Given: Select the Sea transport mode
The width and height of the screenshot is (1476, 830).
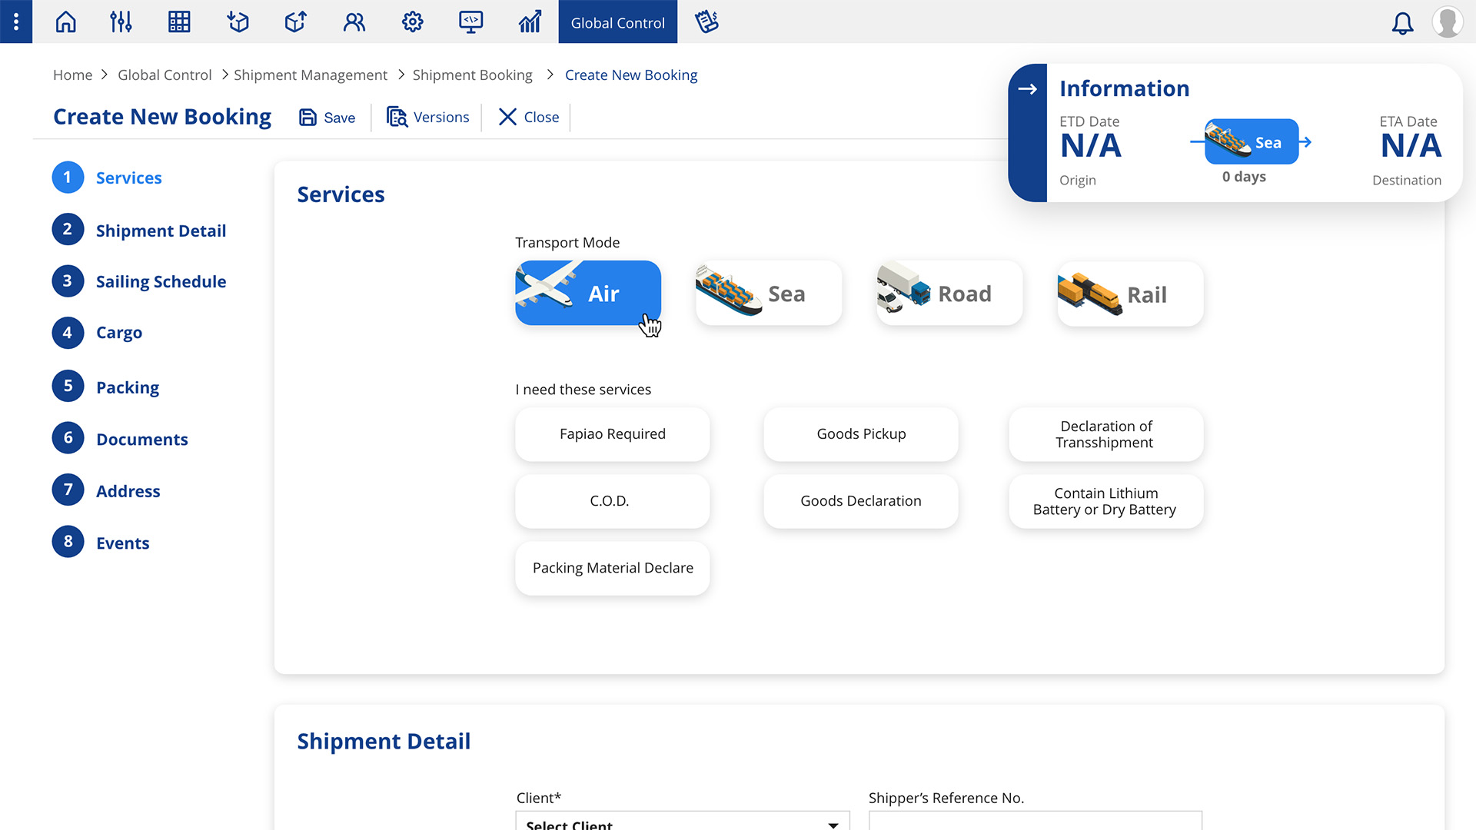Looking at the screenshot, I should [768, 294].
